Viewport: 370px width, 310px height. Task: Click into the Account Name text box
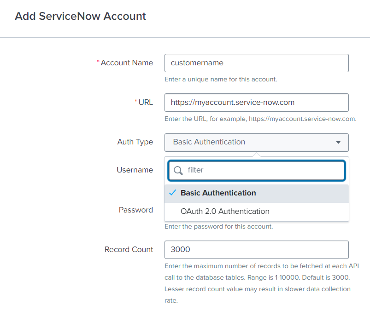pyautogui.click(x=256, y=63)
